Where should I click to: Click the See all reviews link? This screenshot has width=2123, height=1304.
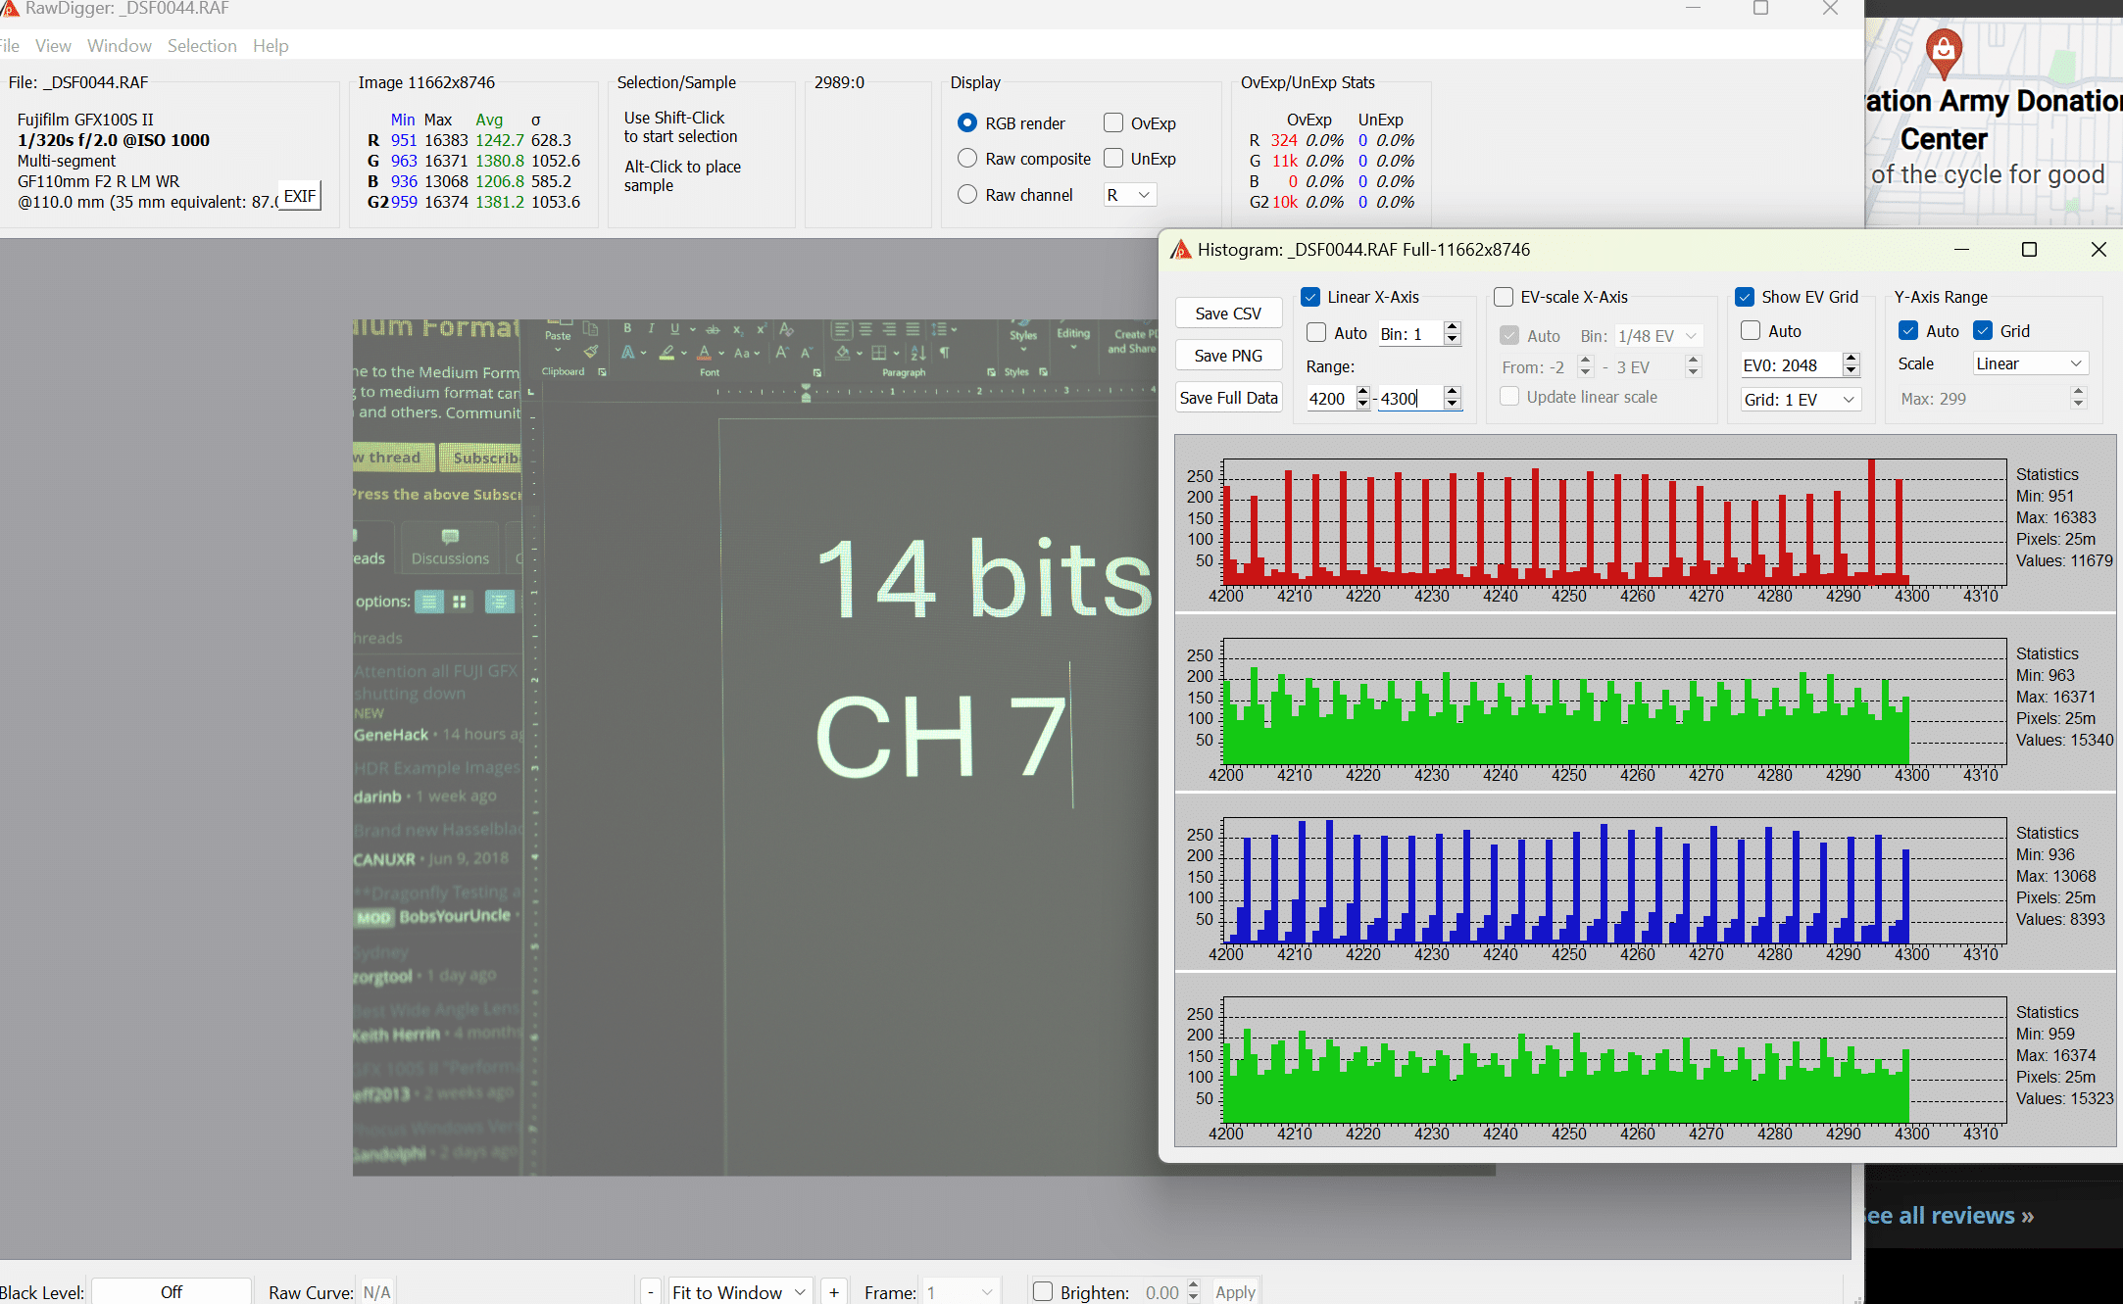click(1949, 1216)
